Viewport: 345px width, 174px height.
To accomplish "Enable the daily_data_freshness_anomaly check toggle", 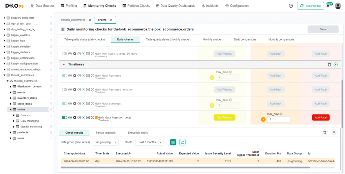I will (65, 90).
